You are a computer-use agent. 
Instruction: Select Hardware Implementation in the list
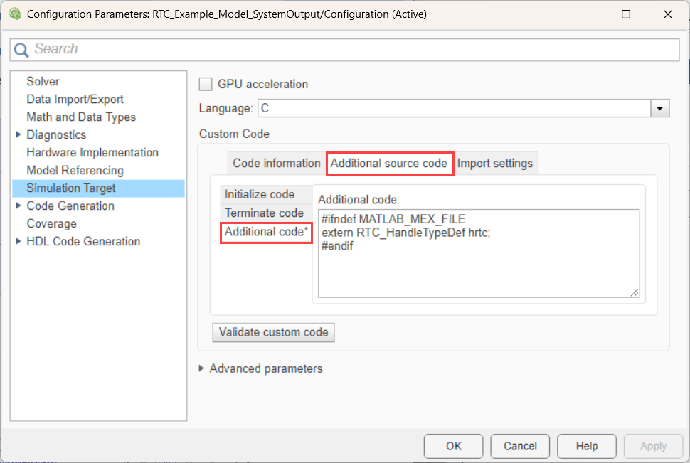click(x=92, y=152)
